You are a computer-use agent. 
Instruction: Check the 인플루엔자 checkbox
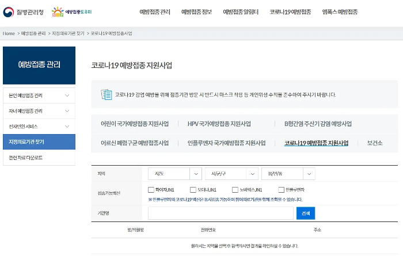point(281,190)
